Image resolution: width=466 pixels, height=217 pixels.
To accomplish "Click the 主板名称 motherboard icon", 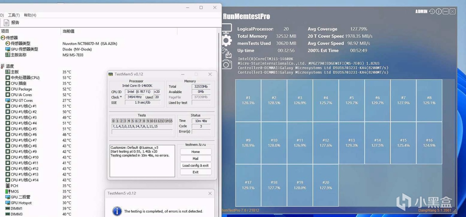I will click(x=8, y=55).
